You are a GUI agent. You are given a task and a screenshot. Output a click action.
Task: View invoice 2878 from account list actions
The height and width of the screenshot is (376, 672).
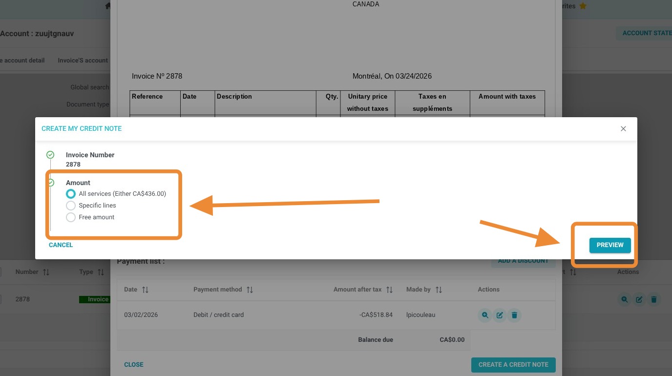pyautogui.click(x=624, y=299)
